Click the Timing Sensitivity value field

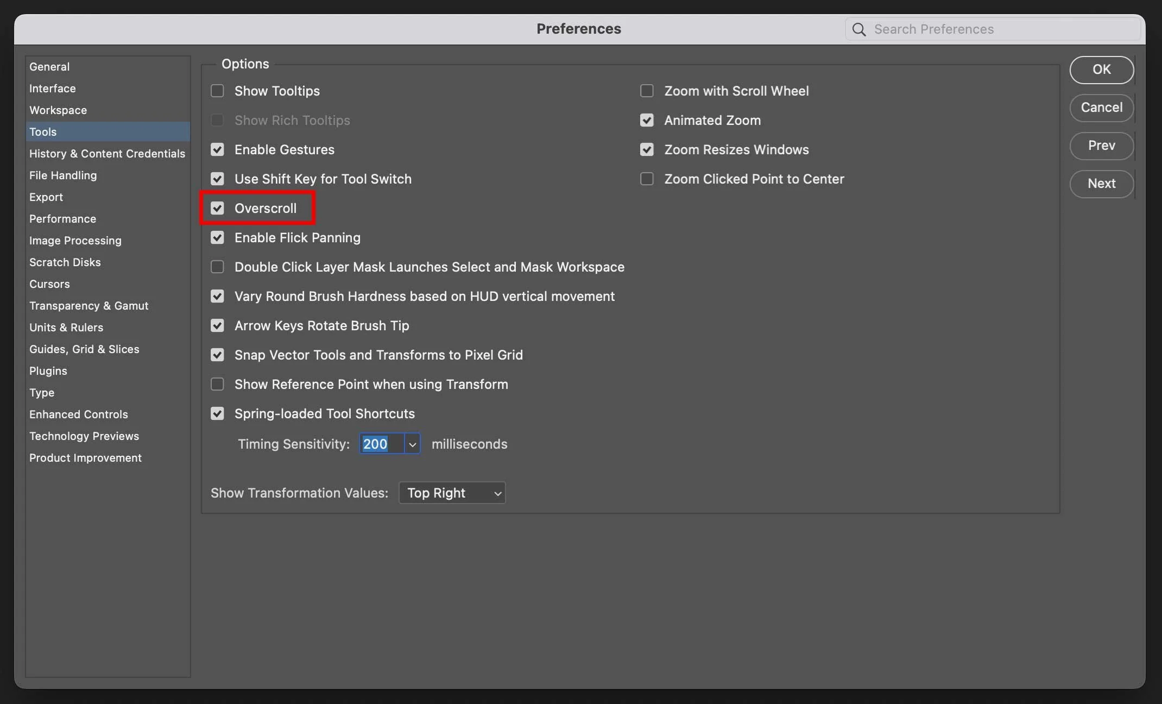click(x=382, y=444)
